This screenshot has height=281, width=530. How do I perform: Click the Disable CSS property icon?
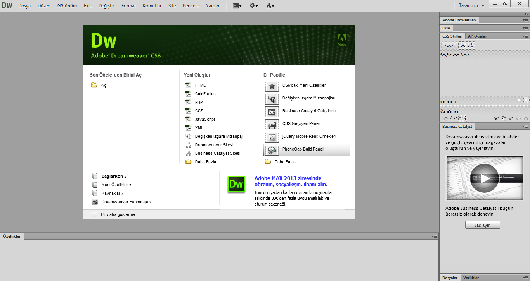(519, 118)
